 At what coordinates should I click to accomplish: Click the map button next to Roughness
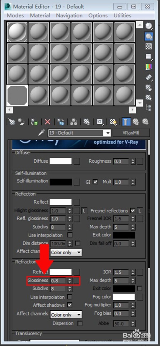point(140,162)
